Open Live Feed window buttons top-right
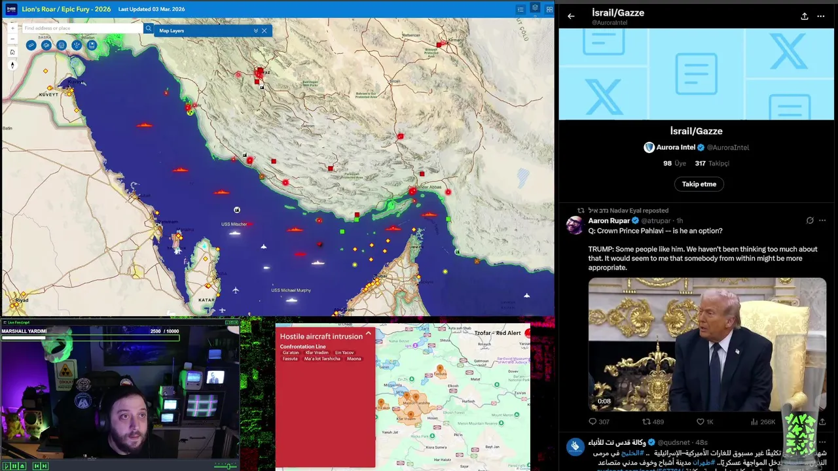The height and width of the screenshot is (471, 838). [x=232, y=323]
